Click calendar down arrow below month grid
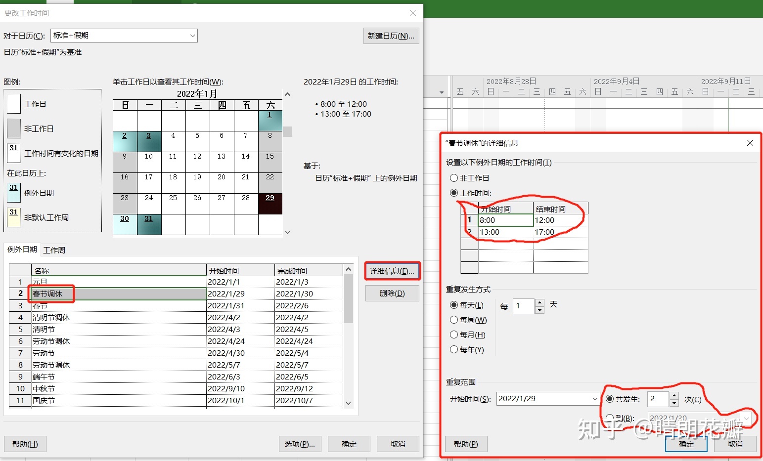Screen dimensions: 763x461 [287, 232]
